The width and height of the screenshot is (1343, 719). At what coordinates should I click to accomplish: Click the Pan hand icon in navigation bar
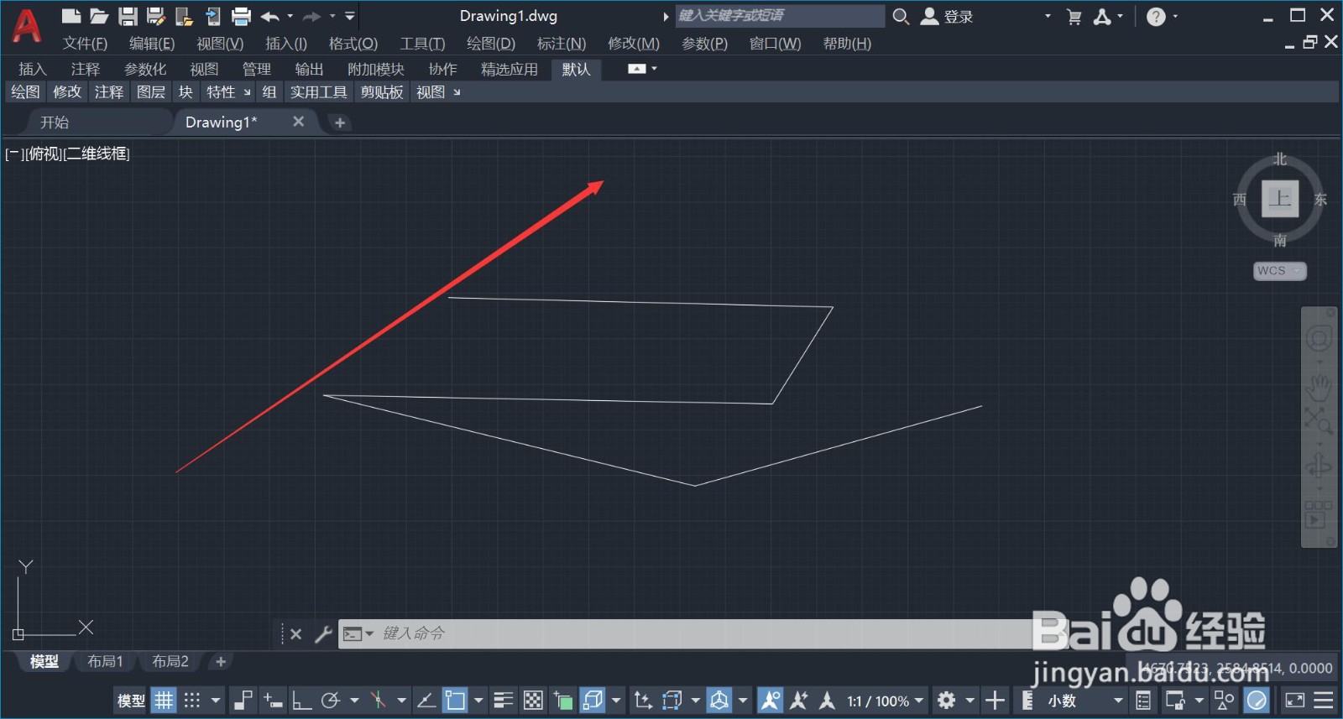click(x=1319, y=387)
